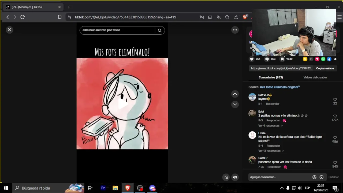This screenshot has height=193, width=343.
Task: Open emoji picker in comment box
Action: 322,177
